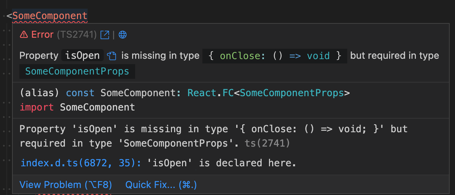Click the View Problem link
The height and width of the screenshot is (195, 455).
click(x=66, y=185)
